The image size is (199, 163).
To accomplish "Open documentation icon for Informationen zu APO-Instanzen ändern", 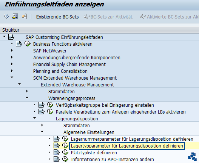I will click(57, 159).
